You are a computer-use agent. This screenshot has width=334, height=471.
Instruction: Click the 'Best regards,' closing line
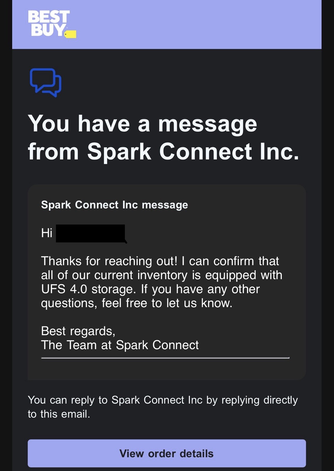point(78,331)
